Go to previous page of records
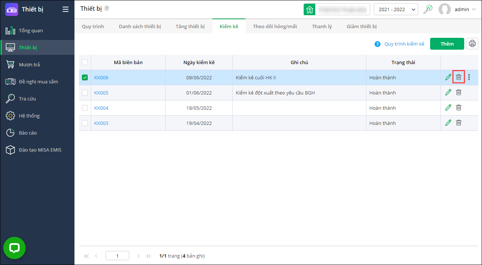482x265 pixels. [x=96, y=256]
